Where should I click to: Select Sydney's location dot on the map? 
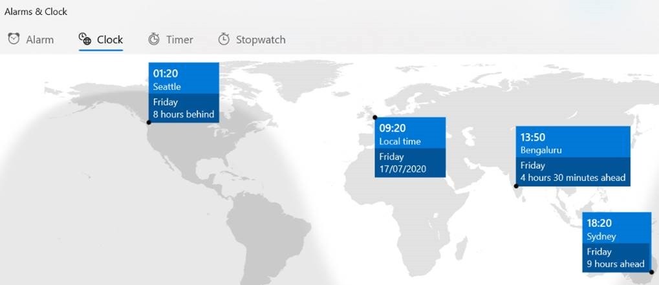click(651, 271)
